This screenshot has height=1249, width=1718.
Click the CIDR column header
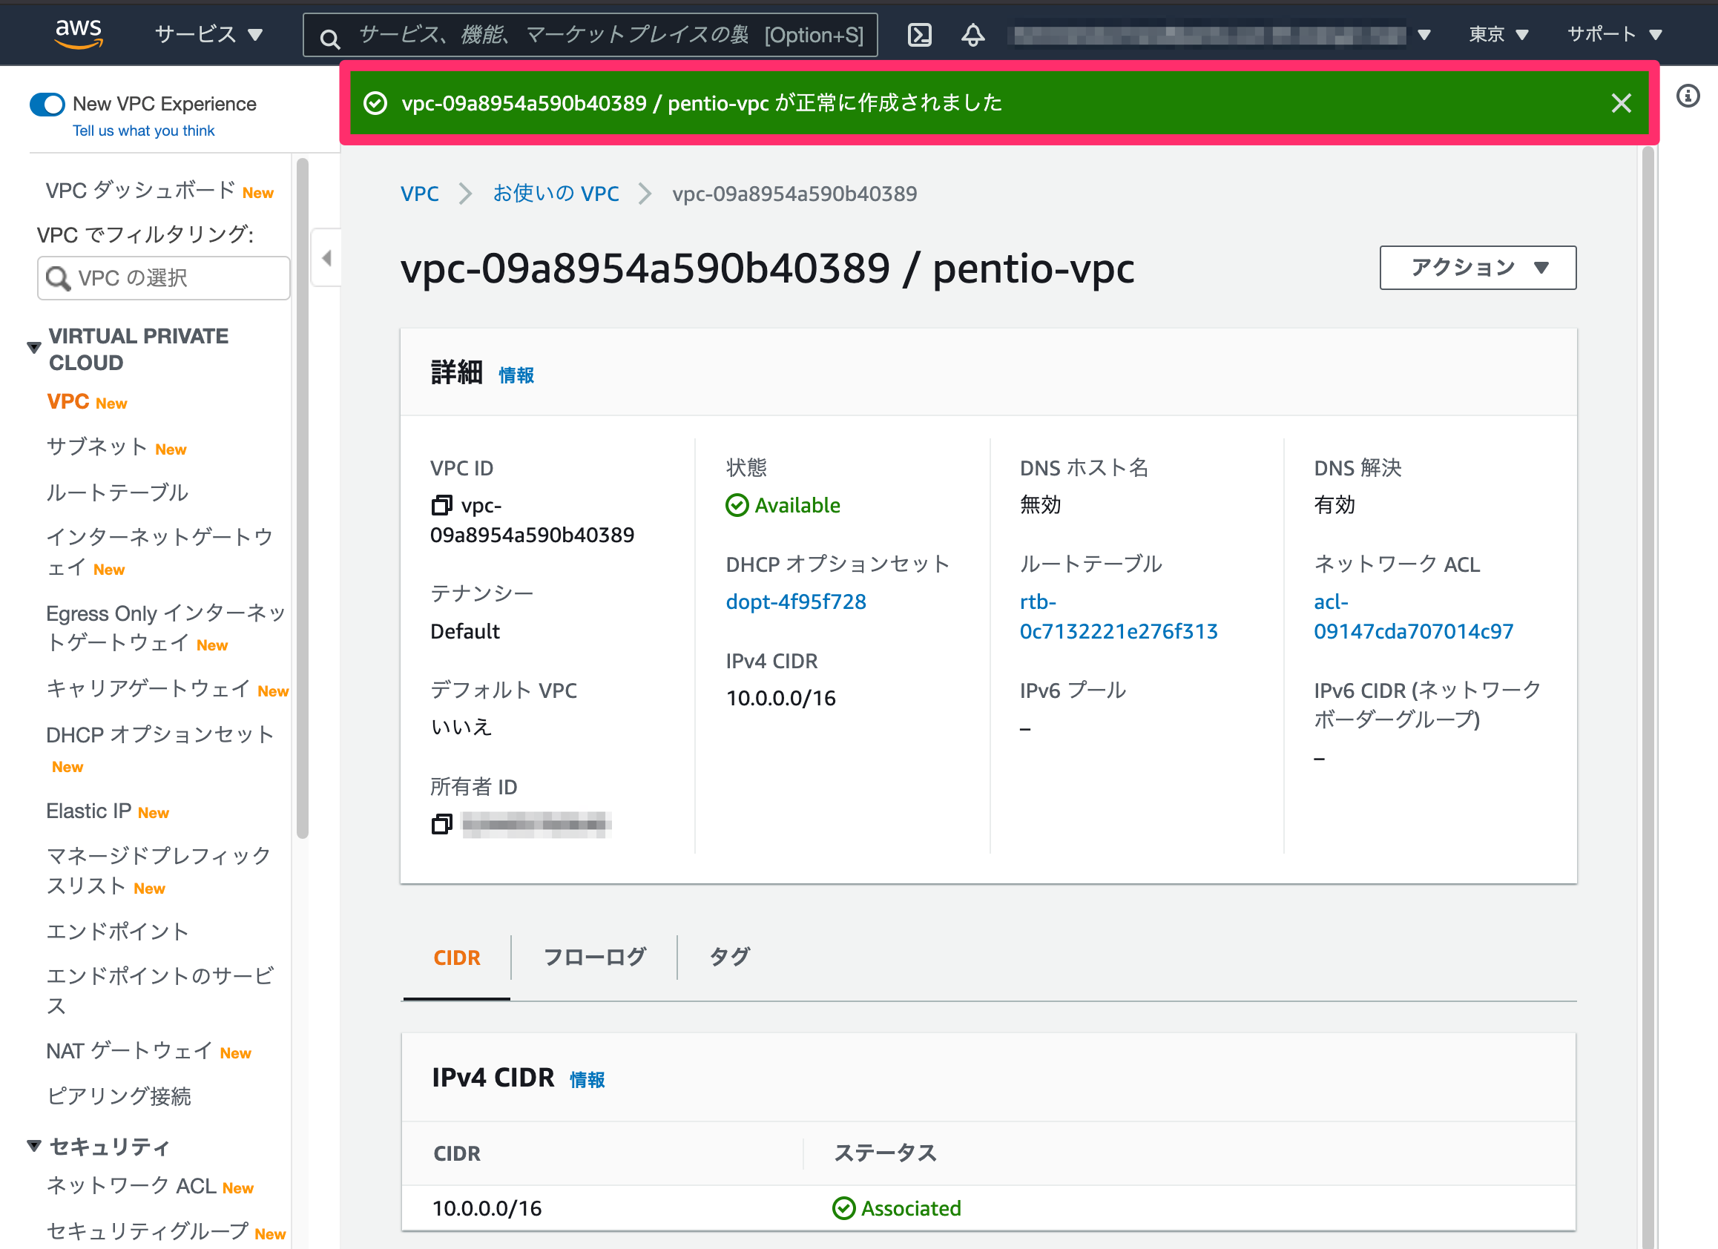457,1153
